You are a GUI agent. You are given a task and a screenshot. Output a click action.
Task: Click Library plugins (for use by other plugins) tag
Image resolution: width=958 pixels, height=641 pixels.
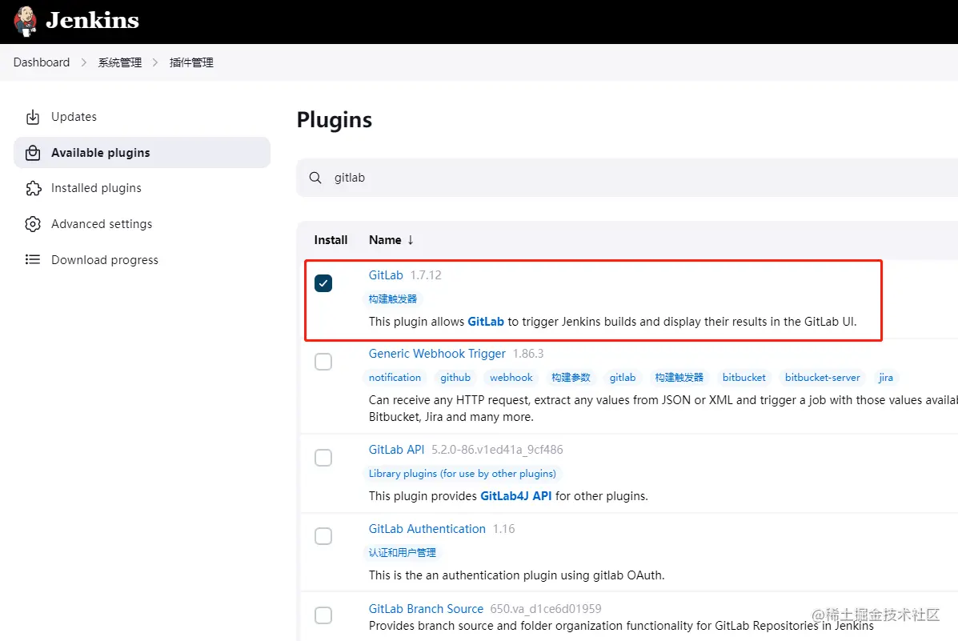click(x=463, y=474)
